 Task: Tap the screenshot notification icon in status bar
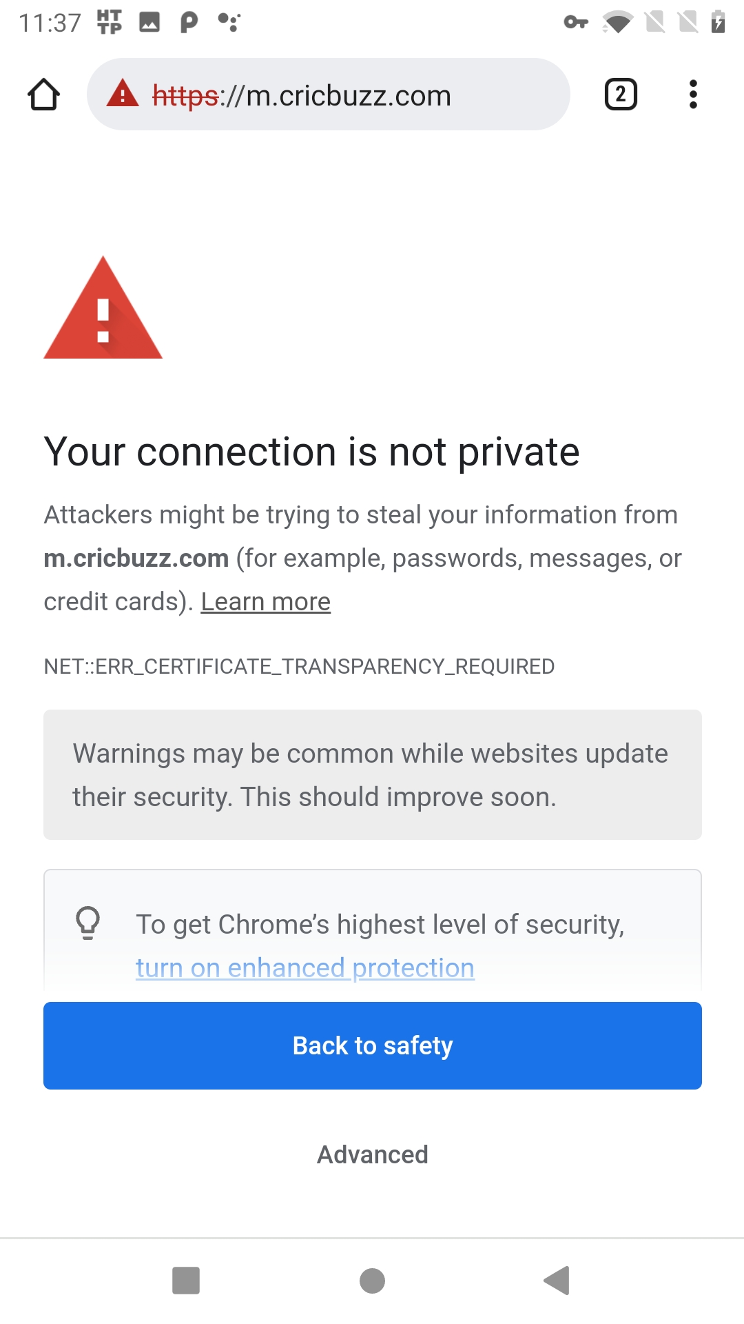click(x=150, y=22)
